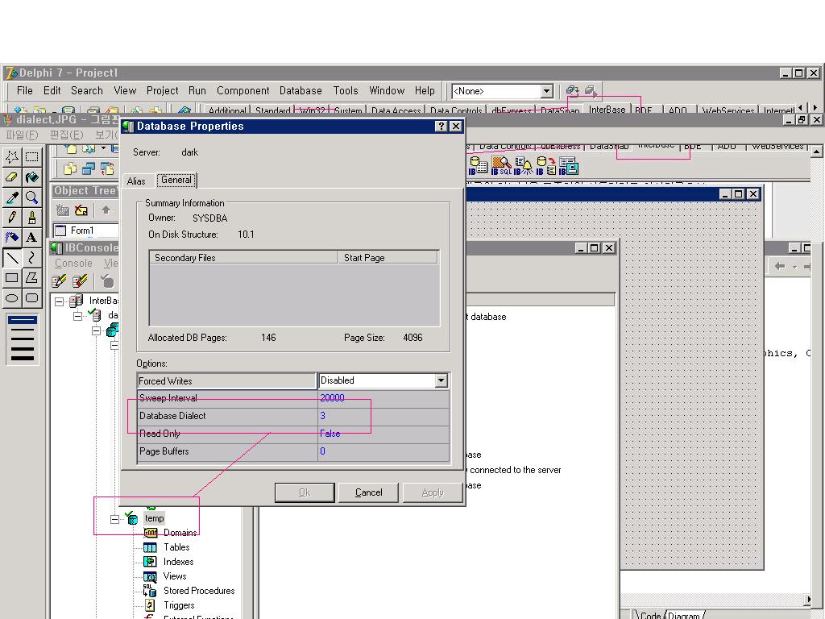Viewport: 825px width, 619px height.
Task: Click the register server icon in IBConsole toolbar
Action: tap(59, 281)
